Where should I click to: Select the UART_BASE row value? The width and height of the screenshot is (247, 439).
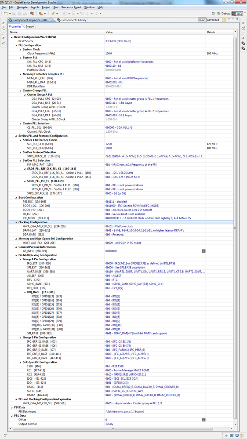(x=155, y=272)
